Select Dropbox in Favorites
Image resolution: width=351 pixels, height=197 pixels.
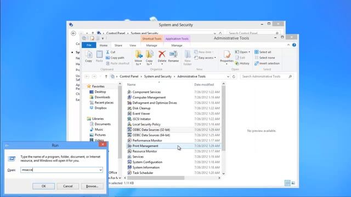pyautogui.click(x=98, y=108)
